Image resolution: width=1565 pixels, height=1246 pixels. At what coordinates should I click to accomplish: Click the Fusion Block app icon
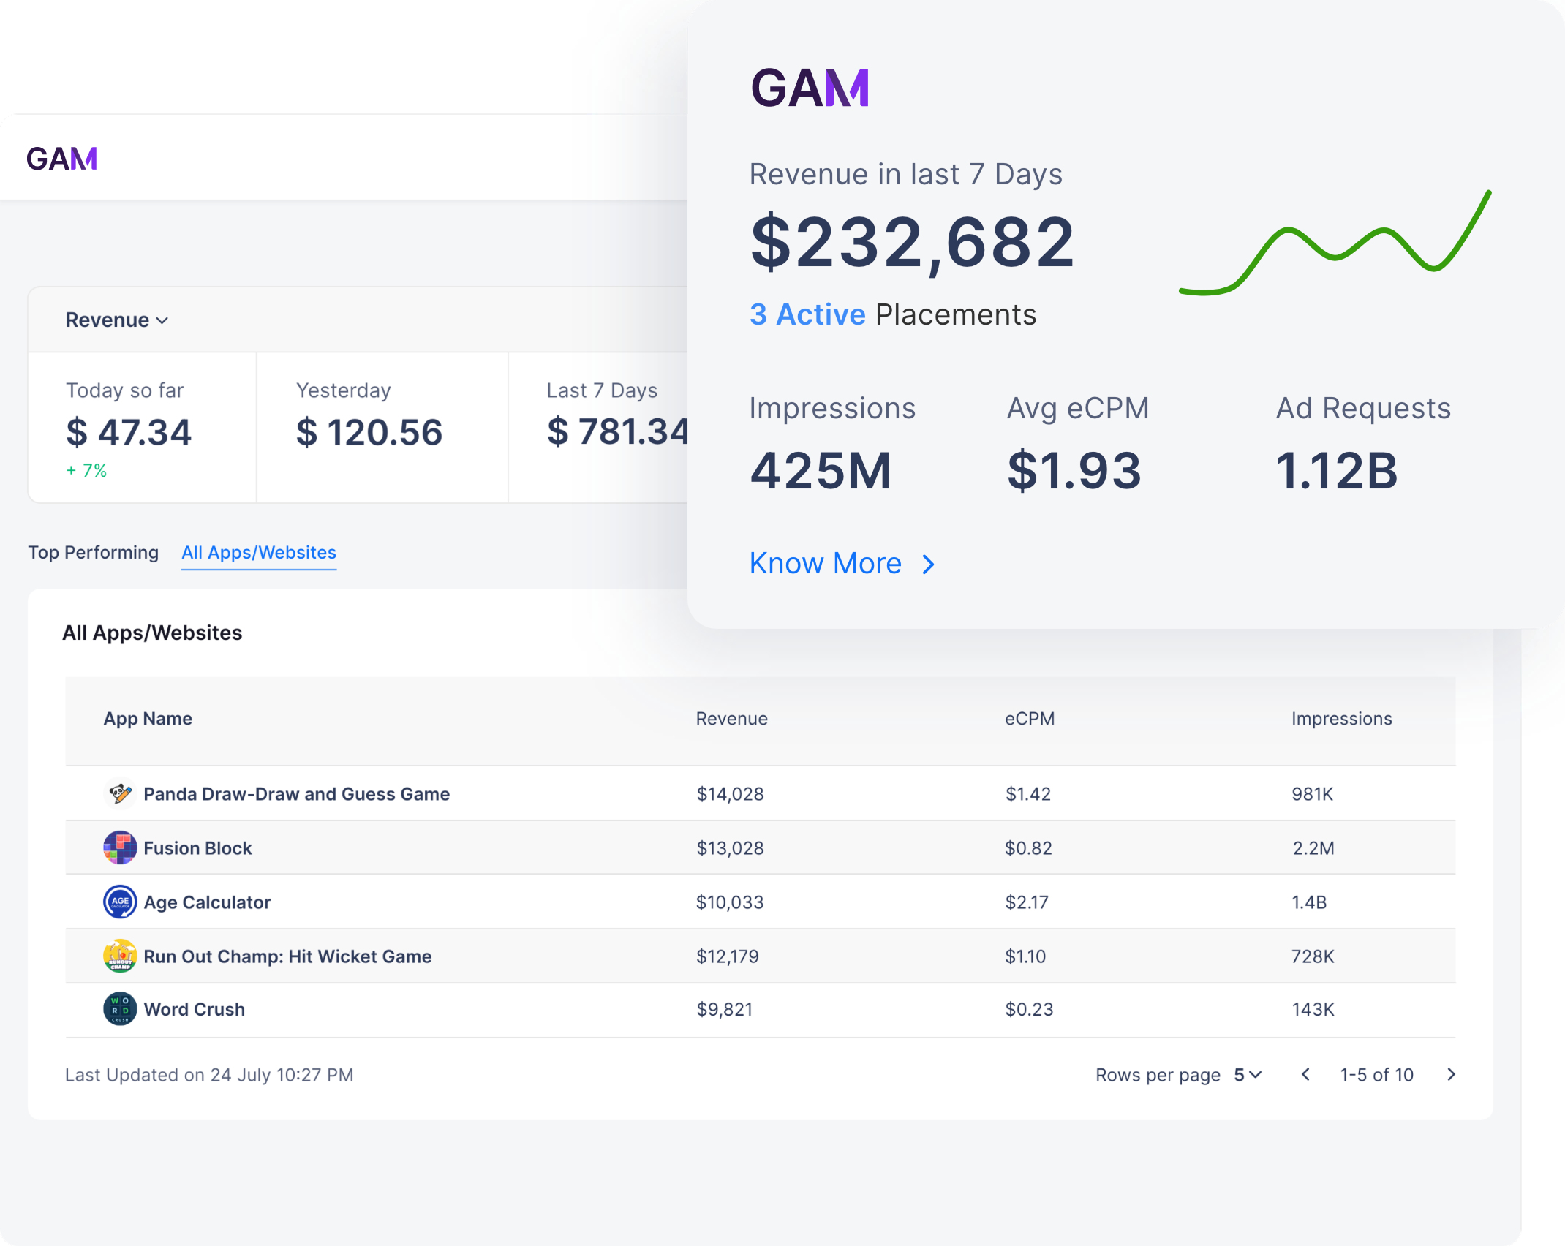point(120,847)
